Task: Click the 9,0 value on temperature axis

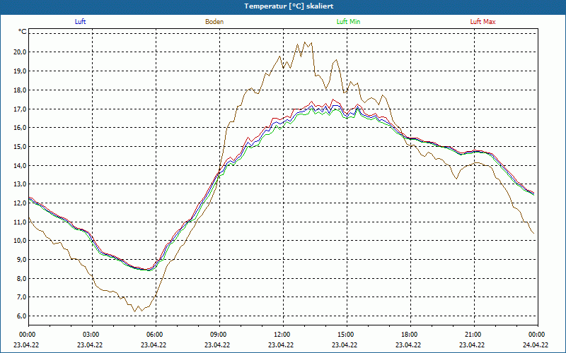Action: tap(22, 260)
